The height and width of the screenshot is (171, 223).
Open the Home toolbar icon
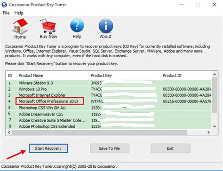pos(20,29)
